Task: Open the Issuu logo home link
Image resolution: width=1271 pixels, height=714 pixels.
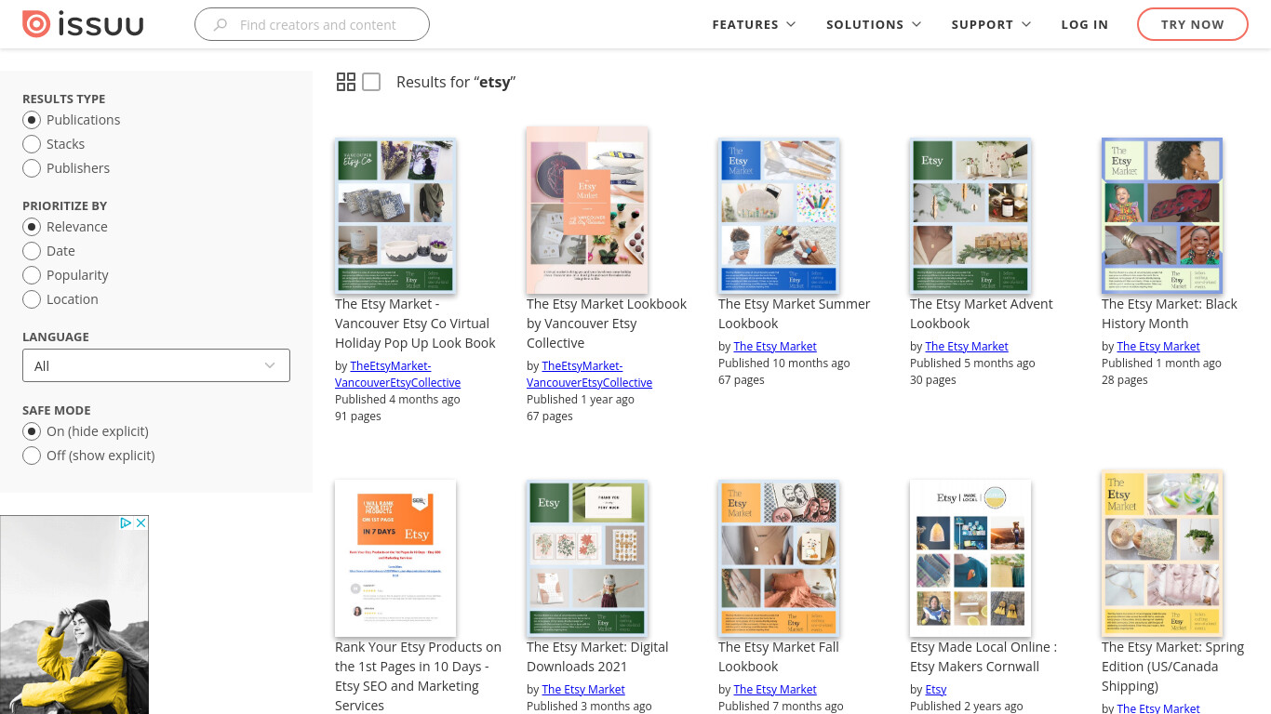Action: (x=83, y=24)
